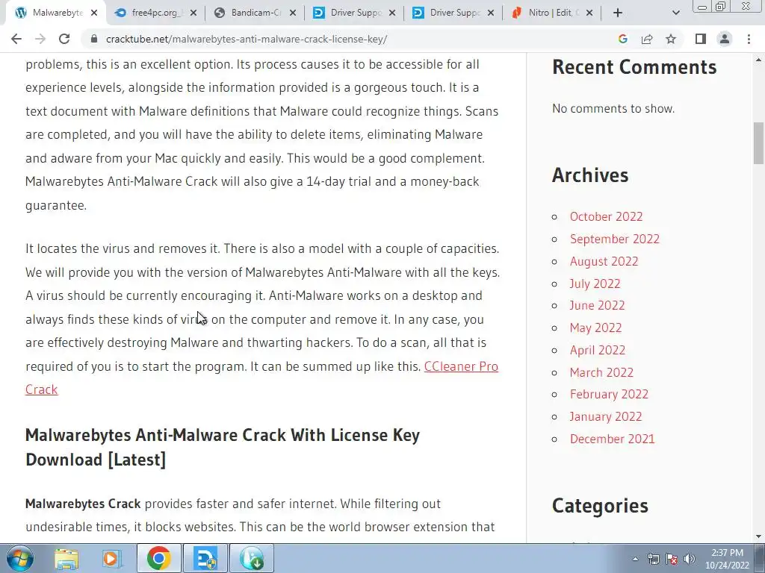Close the free4pc.org tab
Viewport: 765px width, 573px height.
[193, 13]
